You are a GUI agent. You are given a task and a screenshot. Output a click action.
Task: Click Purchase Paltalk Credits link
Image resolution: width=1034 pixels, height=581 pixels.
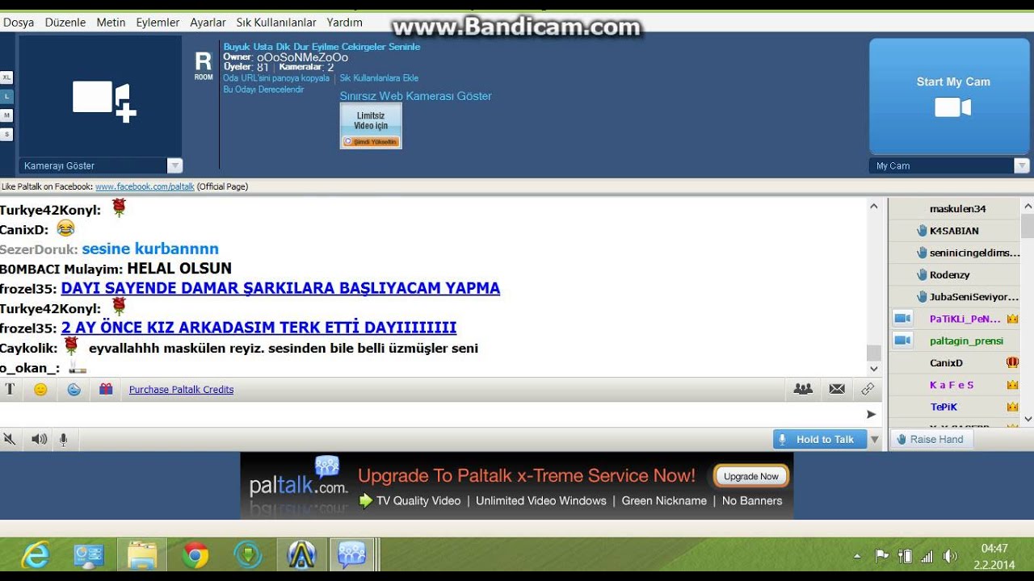point(181,390)
